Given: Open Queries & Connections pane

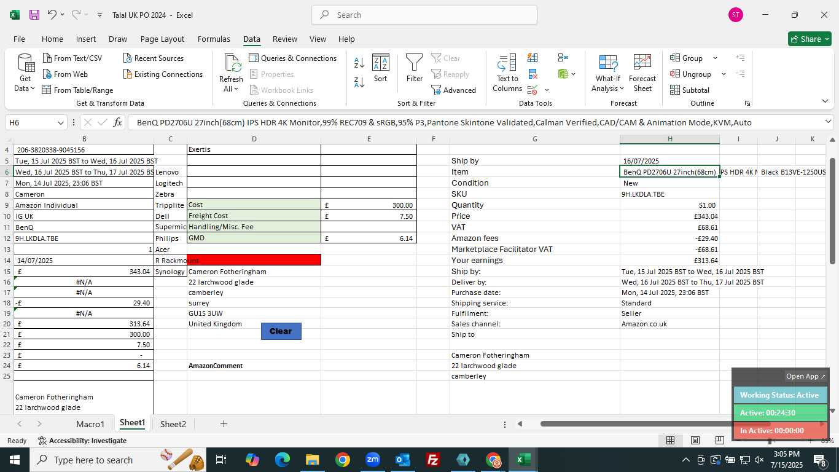Looking at the screenshot, I should [x=293, y=58].
